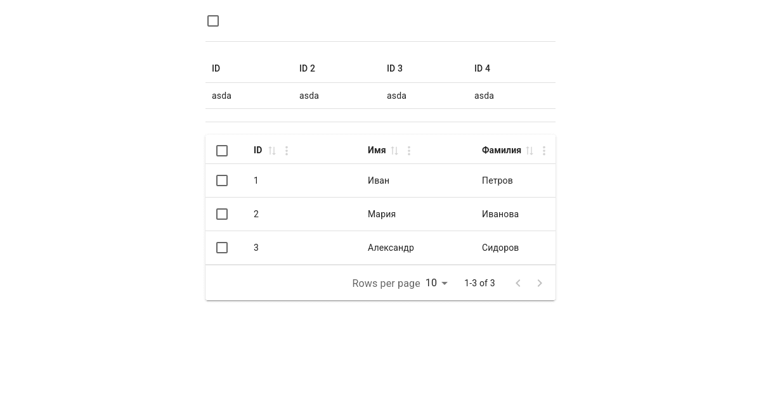The height and width of the screenshot is (399, 761).
Task: Open the ID column kebab menu
Action: click(x=287, y=151)
